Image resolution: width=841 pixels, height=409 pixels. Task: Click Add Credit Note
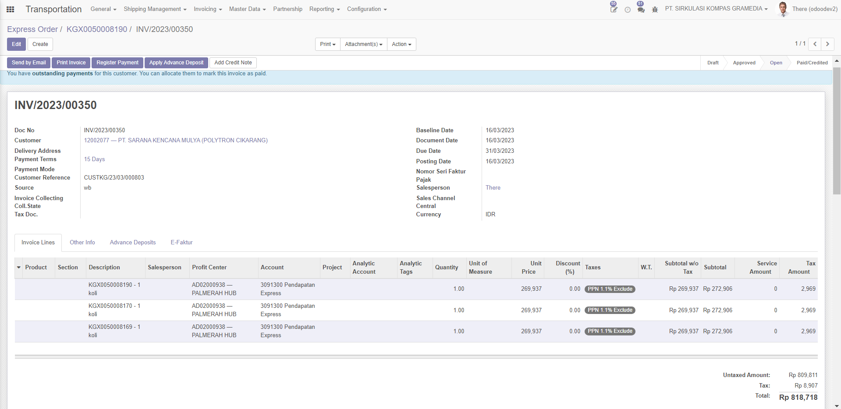tap(233, 63)
